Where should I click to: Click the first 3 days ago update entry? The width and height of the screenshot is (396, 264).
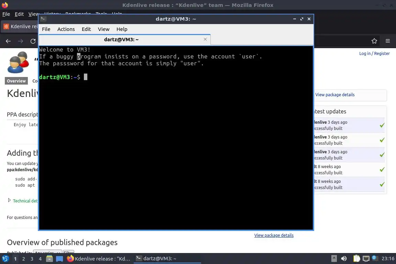[350, 125]
